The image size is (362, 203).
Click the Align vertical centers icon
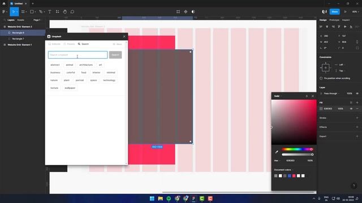(x=345, y=27)
